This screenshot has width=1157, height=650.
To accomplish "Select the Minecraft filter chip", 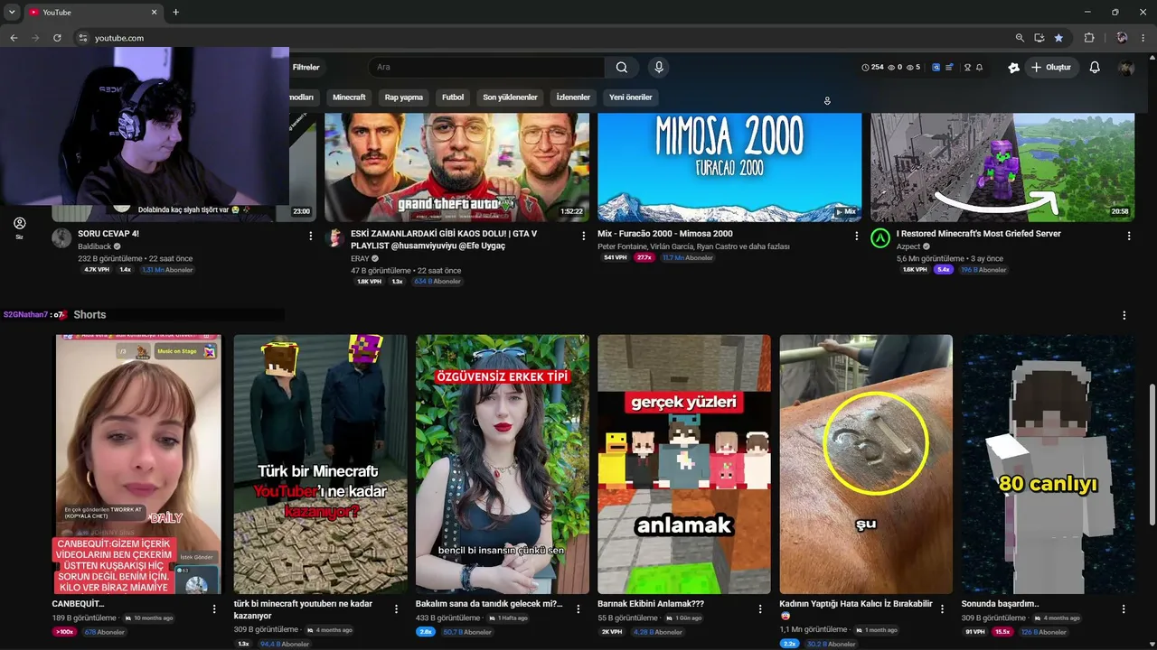I will click(x=349, y=97).
